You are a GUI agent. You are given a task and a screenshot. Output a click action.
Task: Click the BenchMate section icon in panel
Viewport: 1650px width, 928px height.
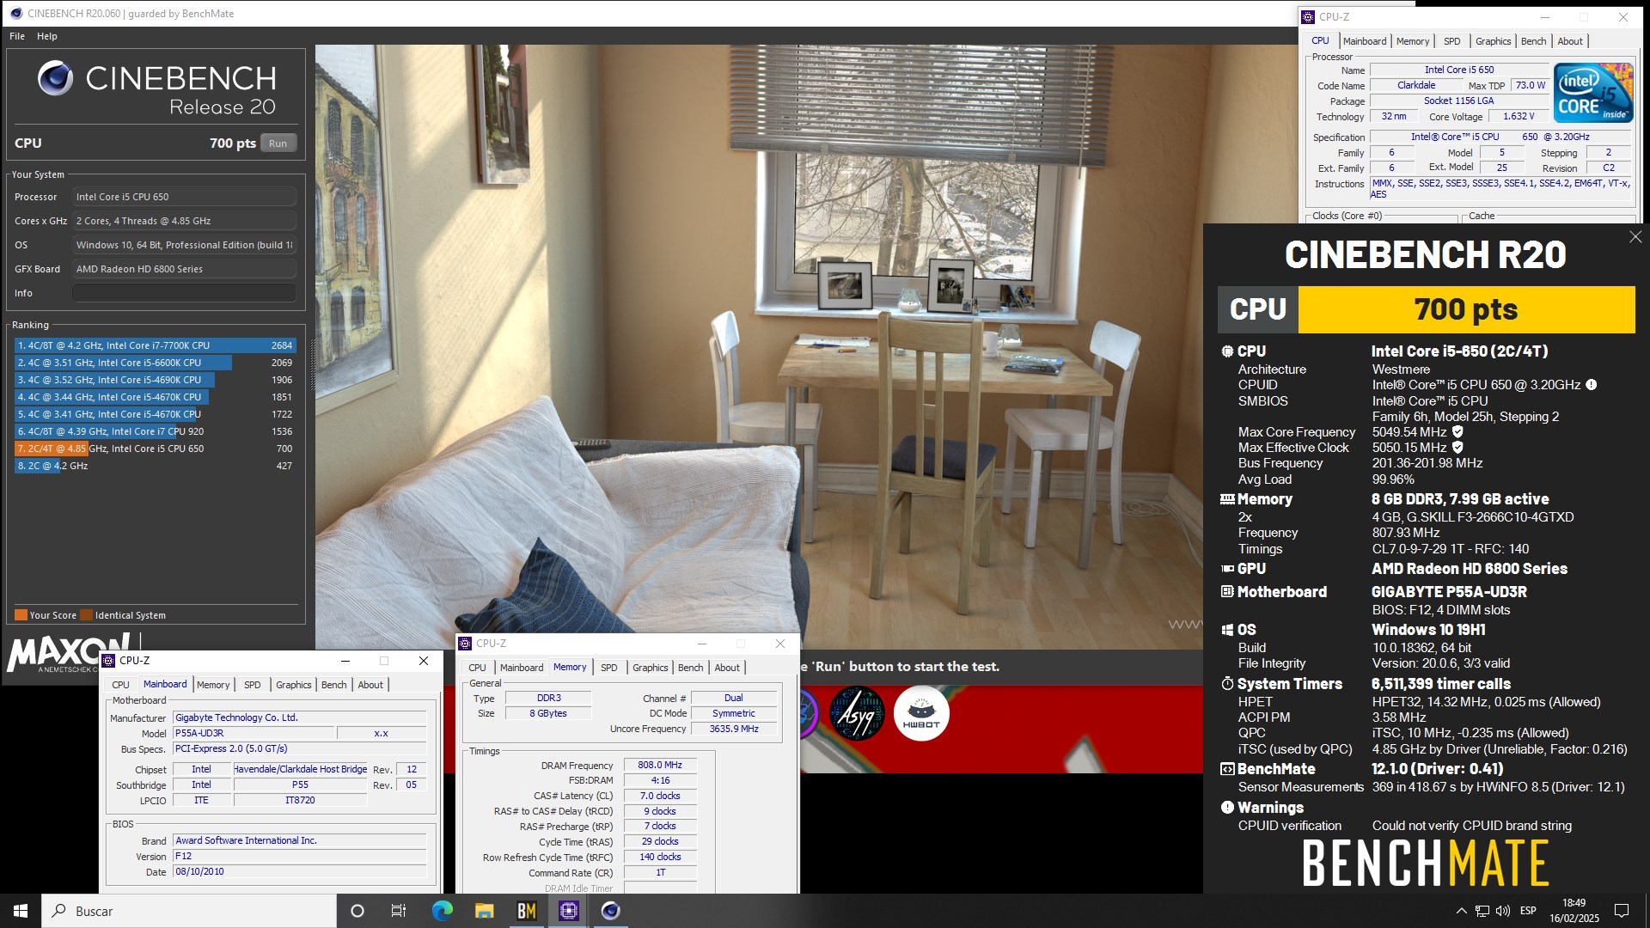tap(1227, 769)
